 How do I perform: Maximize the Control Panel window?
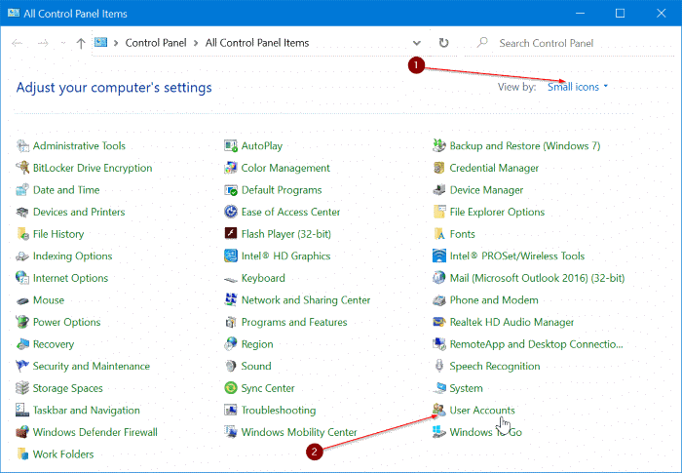[x=620, y=13]
